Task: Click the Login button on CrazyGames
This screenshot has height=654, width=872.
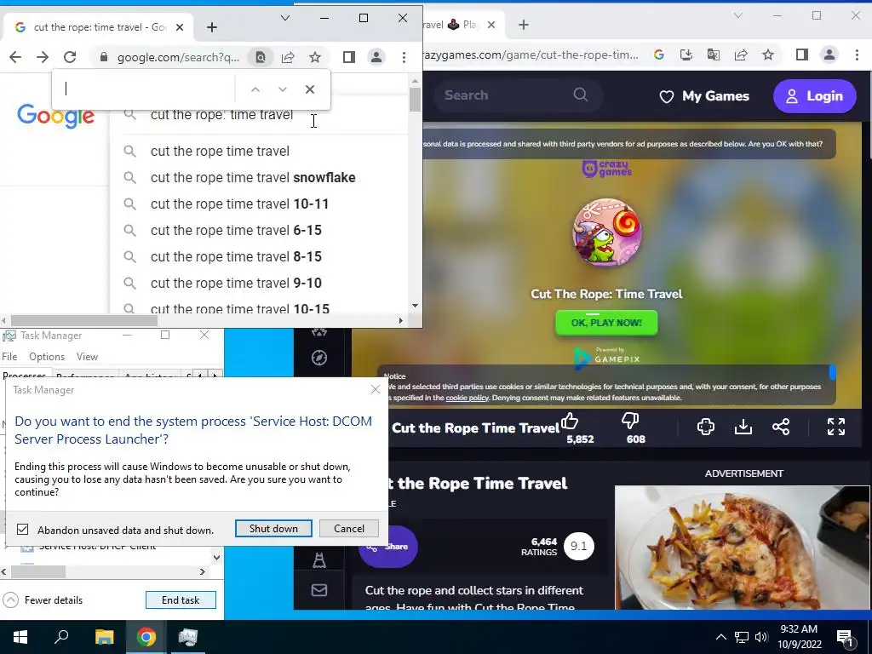Action: [814, 96]
